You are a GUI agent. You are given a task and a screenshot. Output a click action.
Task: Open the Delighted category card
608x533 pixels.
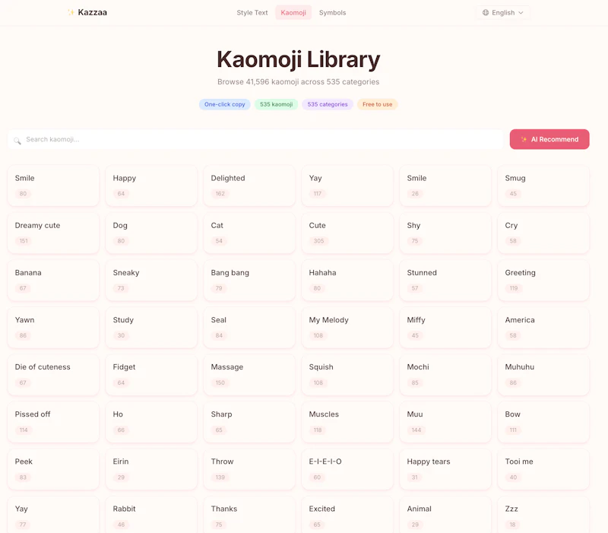(x=249, y=186)
